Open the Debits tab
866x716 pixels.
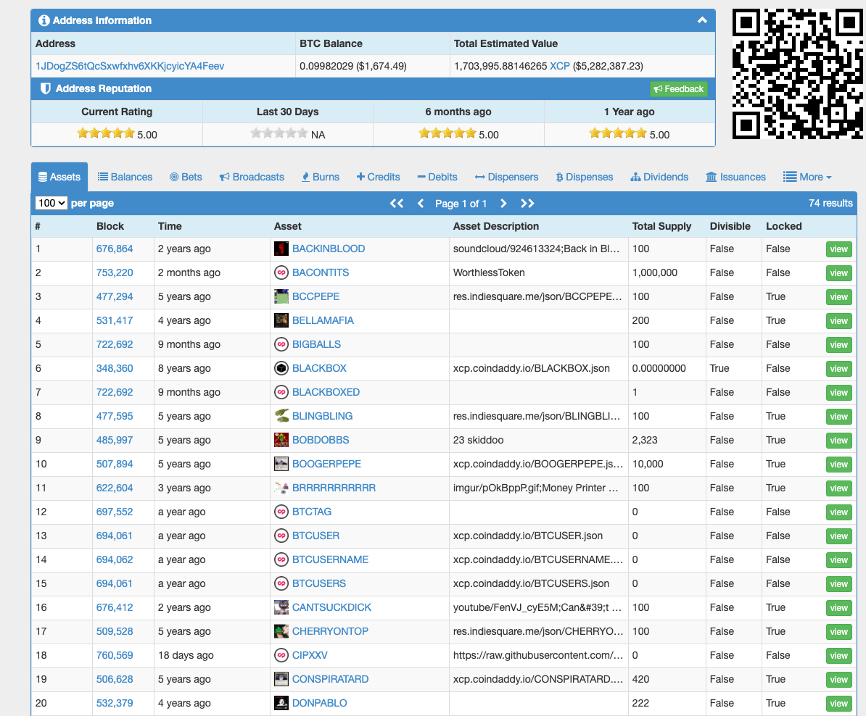(437, 178)
